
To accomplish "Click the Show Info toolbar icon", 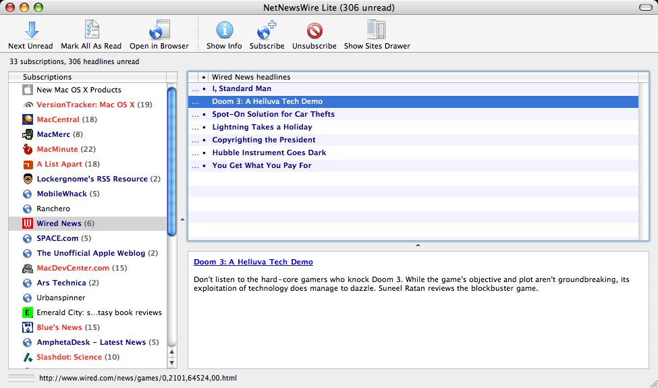I will point(224,30).
